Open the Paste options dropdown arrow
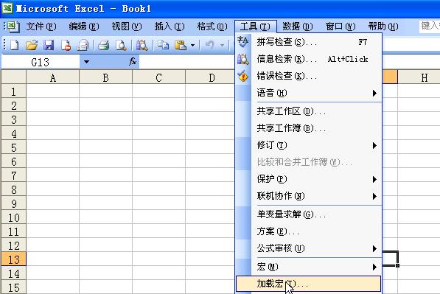The image size is (440, 294). tap(192, 45)
